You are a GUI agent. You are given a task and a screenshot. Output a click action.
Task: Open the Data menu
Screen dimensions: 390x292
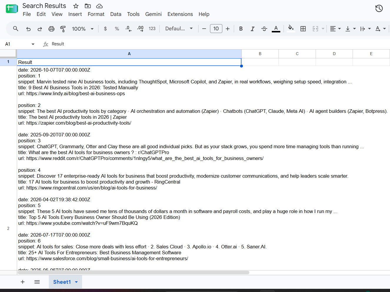point(116,14)
